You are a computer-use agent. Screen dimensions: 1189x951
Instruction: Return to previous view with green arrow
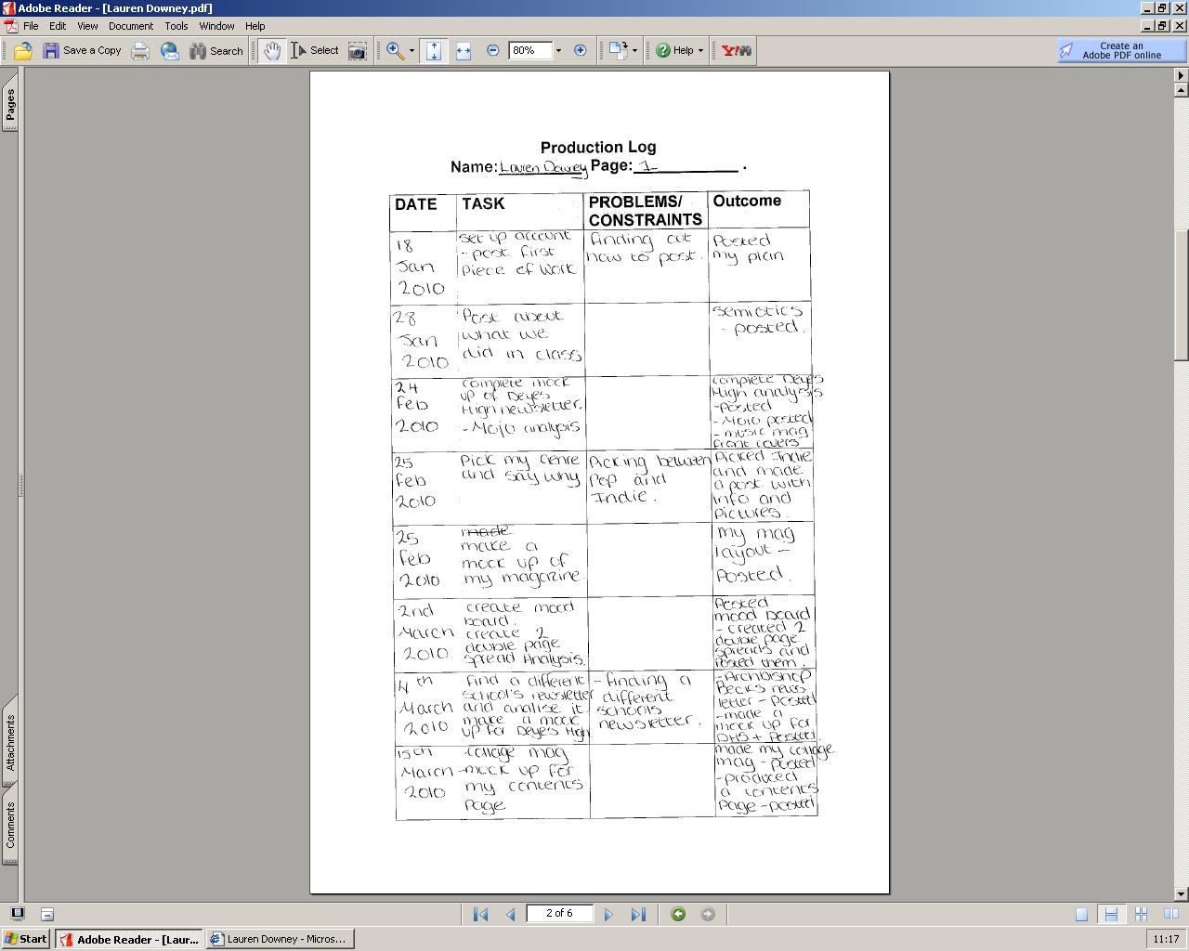pyautogui.click(x=679, y=914)
